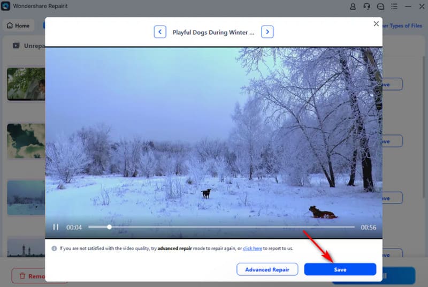Go to the next video preview
Image resolution: width=428 pixels, height=287 pixels.
[267, 32]
